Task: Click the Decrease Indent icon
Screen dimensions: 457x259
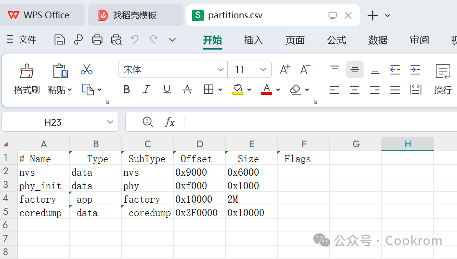Action: click(395, 69)
